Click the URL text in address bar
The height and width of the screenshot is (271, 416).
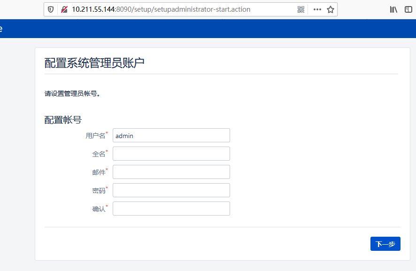pos(161,9)
